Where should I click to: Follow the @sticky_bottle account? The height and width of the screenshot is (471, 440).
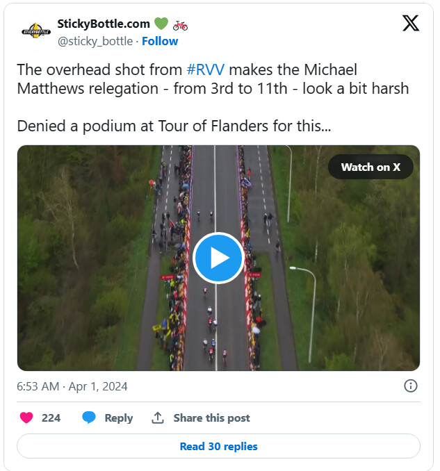(160, 41)
